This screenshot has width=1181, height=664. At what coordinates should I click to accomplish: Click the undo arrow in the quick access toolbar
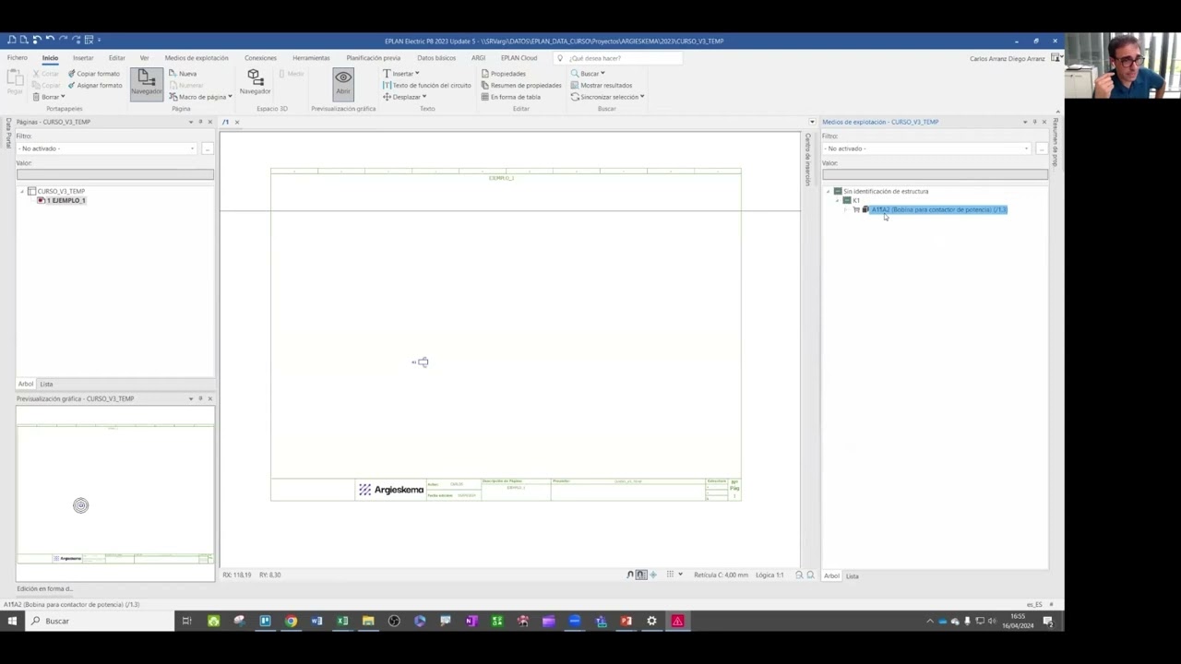(x=50, y=40)
